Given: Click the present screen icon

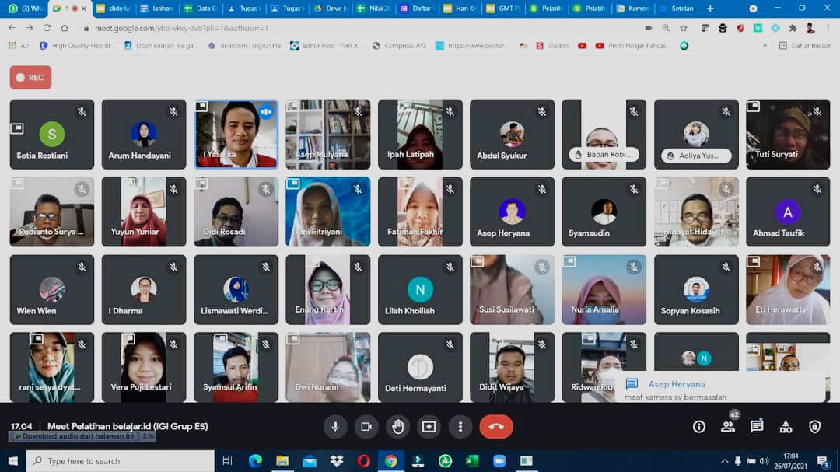Looking at the screenshot, I should [429, 426].
